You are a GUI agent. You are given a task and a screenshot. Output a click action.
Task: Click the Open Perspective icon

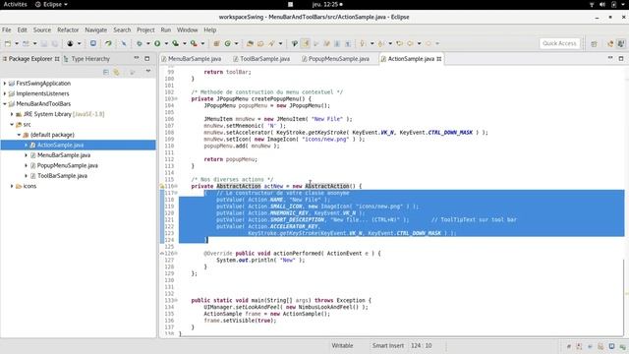(x=594, y=43)
